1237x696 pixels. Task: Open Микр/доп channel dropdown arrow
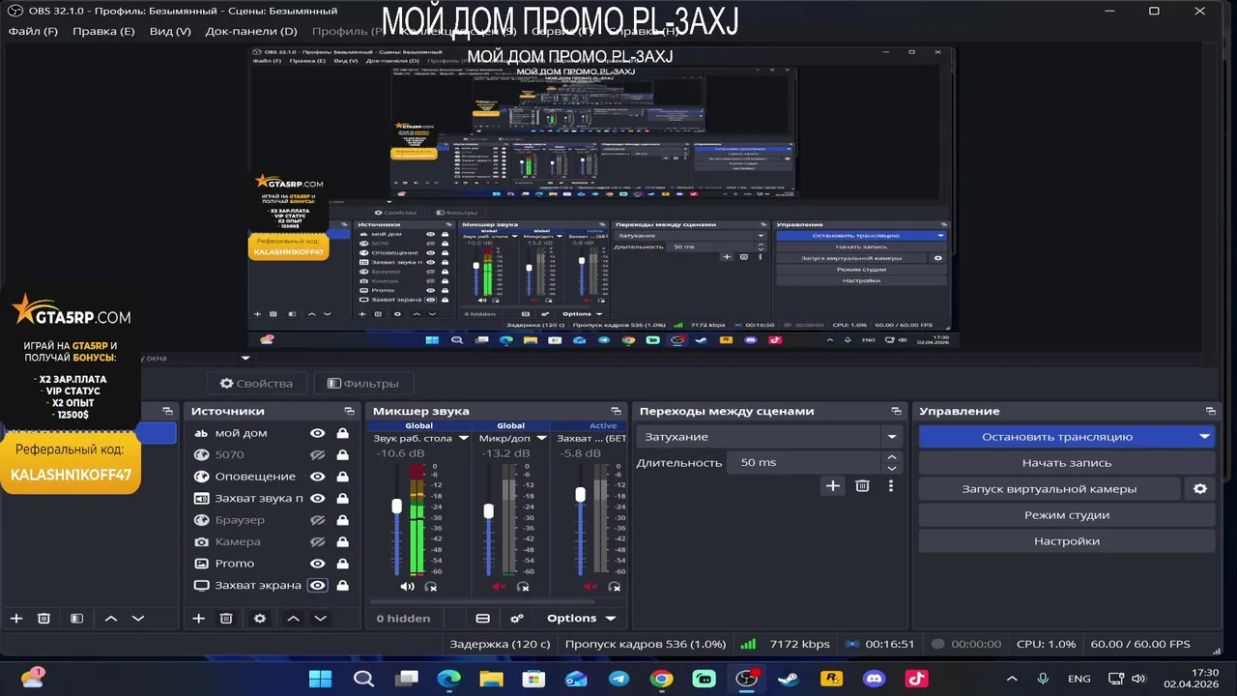coord(542,438)
